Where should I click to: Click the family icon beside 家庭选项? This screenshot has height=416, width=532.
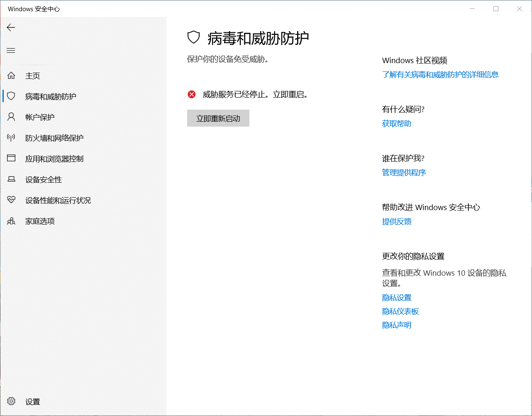tap(11, 221)
